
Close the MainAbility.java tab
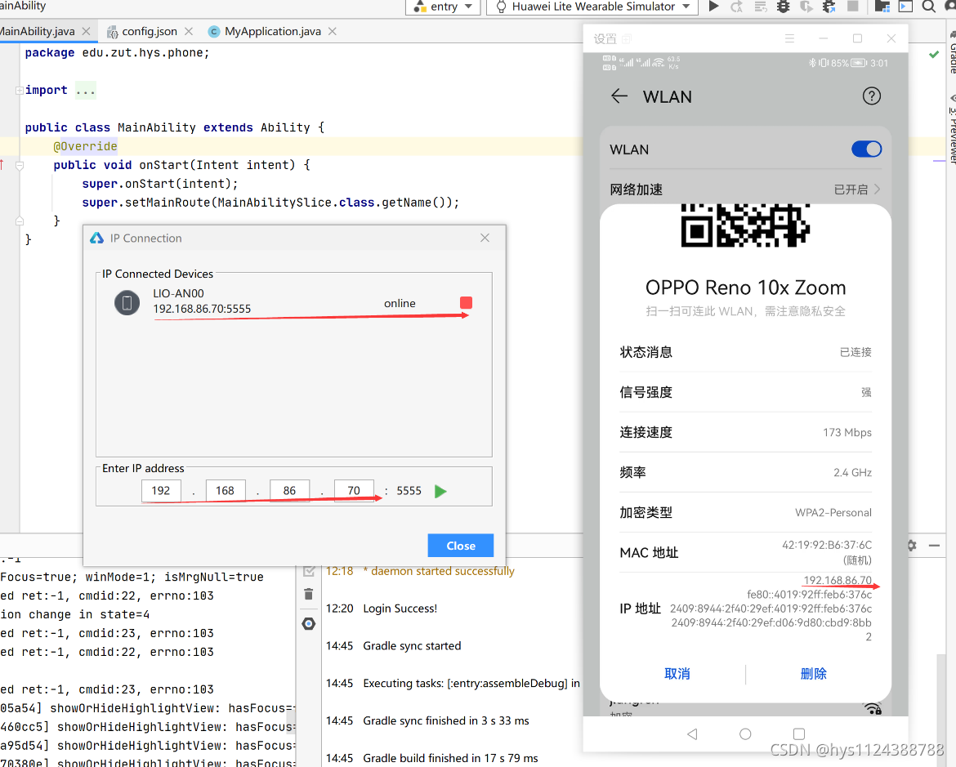(86, 31)
